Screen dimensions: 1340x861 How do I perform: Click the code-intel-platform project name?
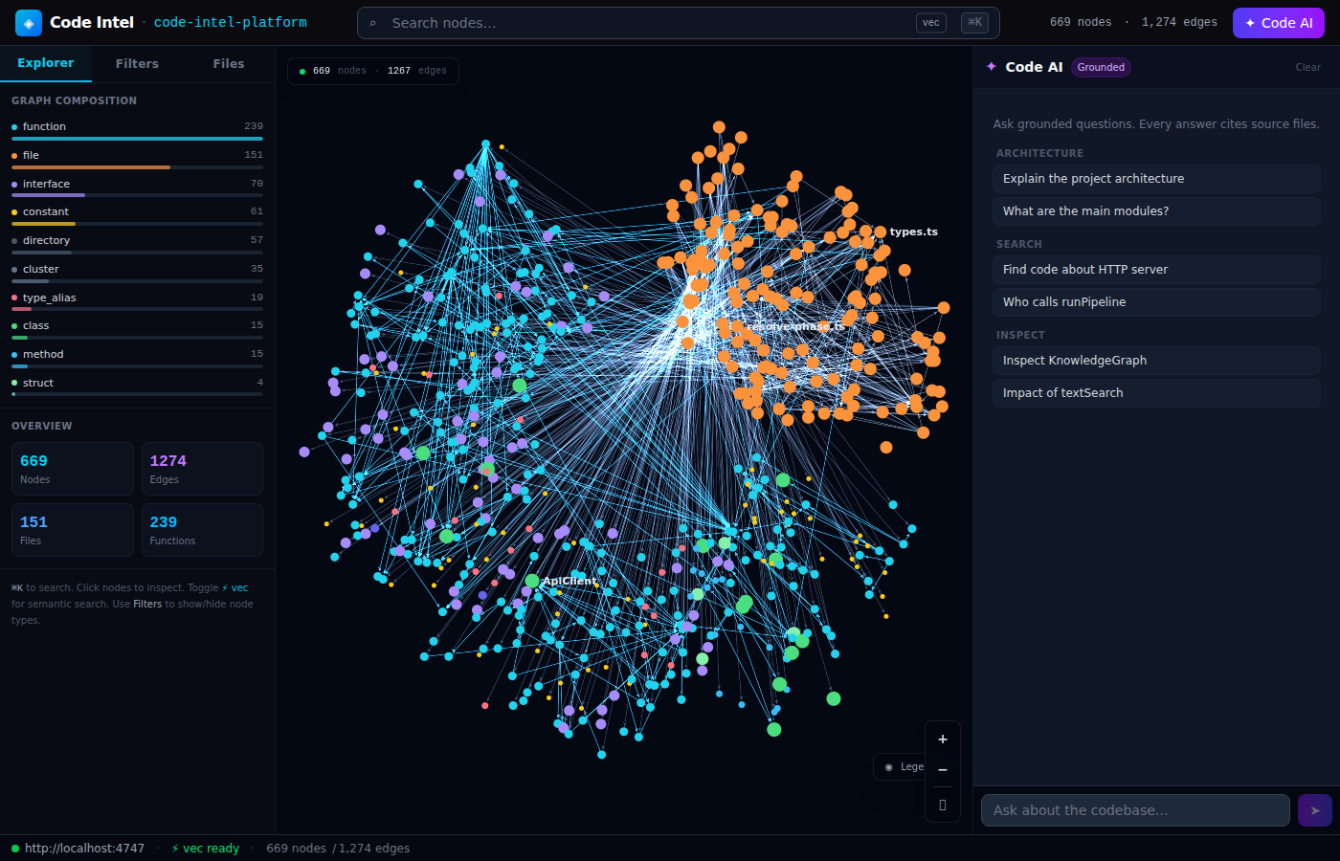(231, 23)
